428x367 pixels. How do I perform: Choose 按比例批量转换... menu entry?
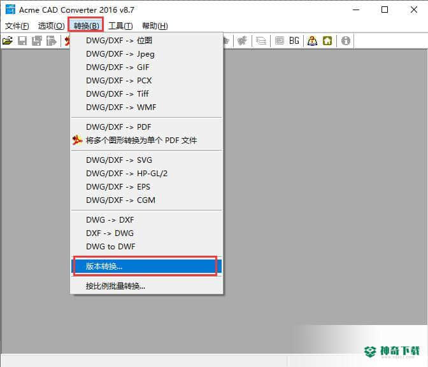click(146, 286)
